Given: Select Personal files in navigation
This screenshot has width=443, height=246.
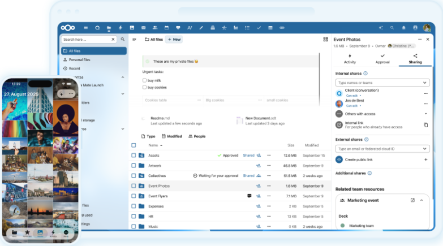Looking at the screenshot, I should 94,59.
